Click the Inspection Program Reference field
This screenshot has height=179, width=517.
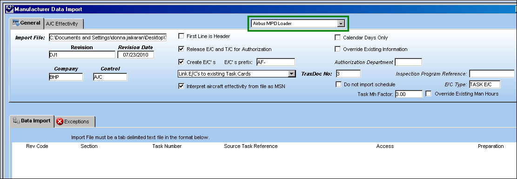pos(491,74)
